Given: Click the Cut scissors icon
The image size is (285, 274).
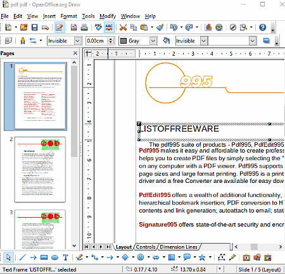Looking at the screenshot, I should click(123, 27).
